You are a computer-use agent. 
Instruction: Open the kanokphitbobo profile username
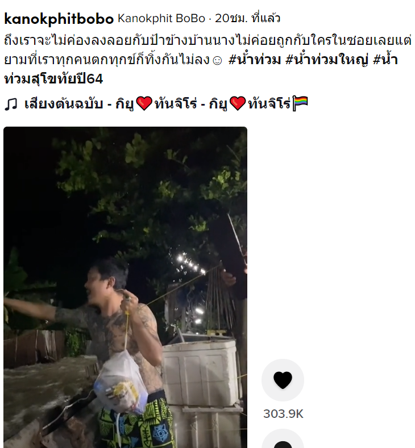point(59,19)
